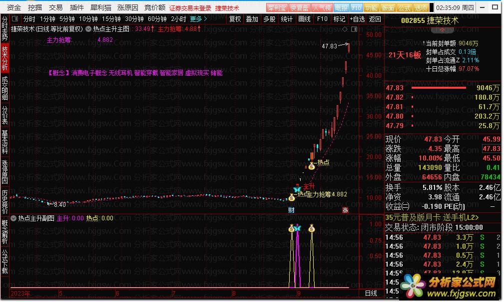Select 历史竞价 sidebar tab

[5, 202]
